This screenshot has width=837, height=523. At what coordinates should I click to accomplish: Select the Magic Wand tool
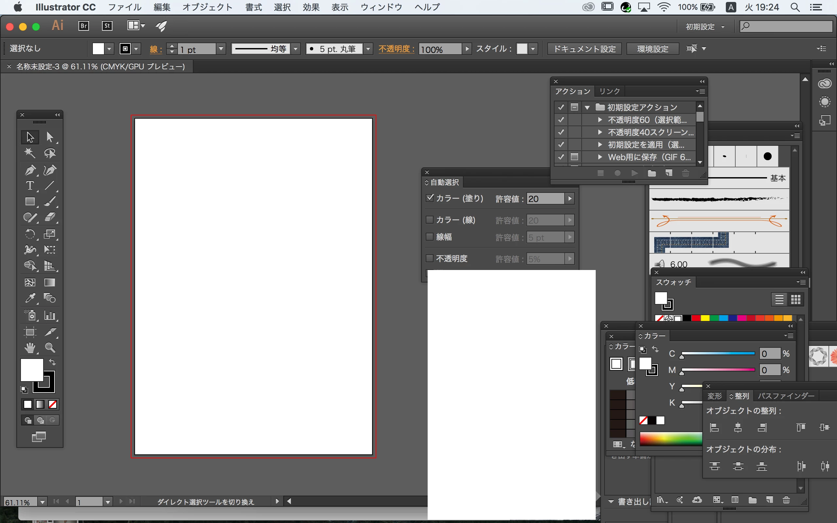[30, 153]
